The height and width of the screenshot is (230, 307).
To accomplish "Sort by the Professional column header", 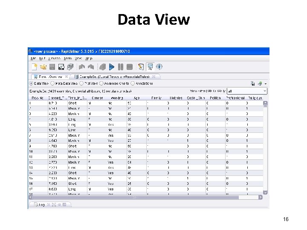I will pos(235,98).
